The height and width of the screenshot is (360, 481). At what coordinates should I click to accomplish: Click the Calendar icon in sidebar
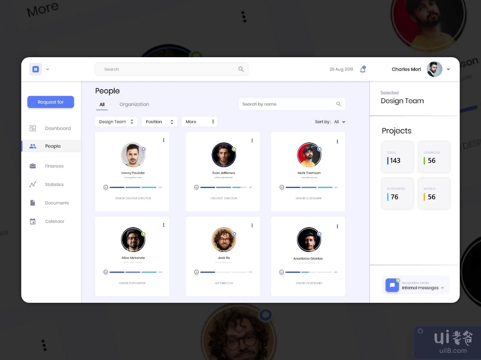[33, 221]
